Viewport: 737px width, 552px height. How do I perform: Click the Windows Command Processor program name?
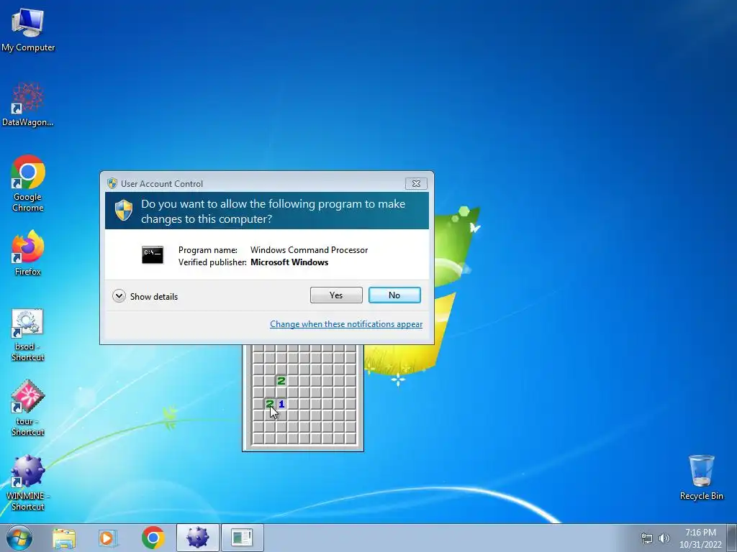coord(309,250)
